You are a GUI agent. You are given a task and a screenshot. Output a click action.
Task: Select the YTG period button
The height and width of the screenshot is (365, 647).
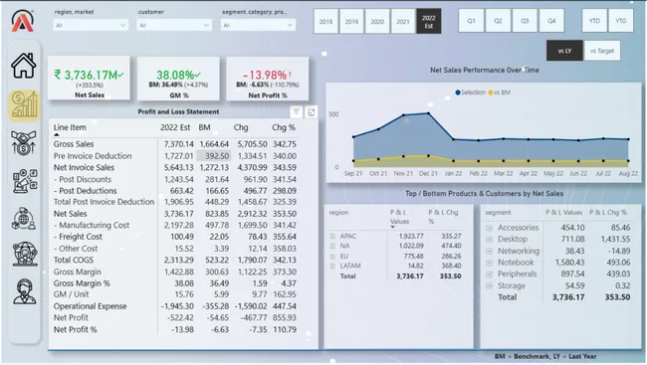[621, 20]
